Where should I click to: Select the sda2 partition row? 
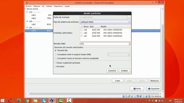coord(39,18)
